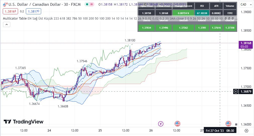The height and width of the screenshot is (136, 254).
Task: Click the USD/CAD flag symbol icon
Action: pos(5,4)
